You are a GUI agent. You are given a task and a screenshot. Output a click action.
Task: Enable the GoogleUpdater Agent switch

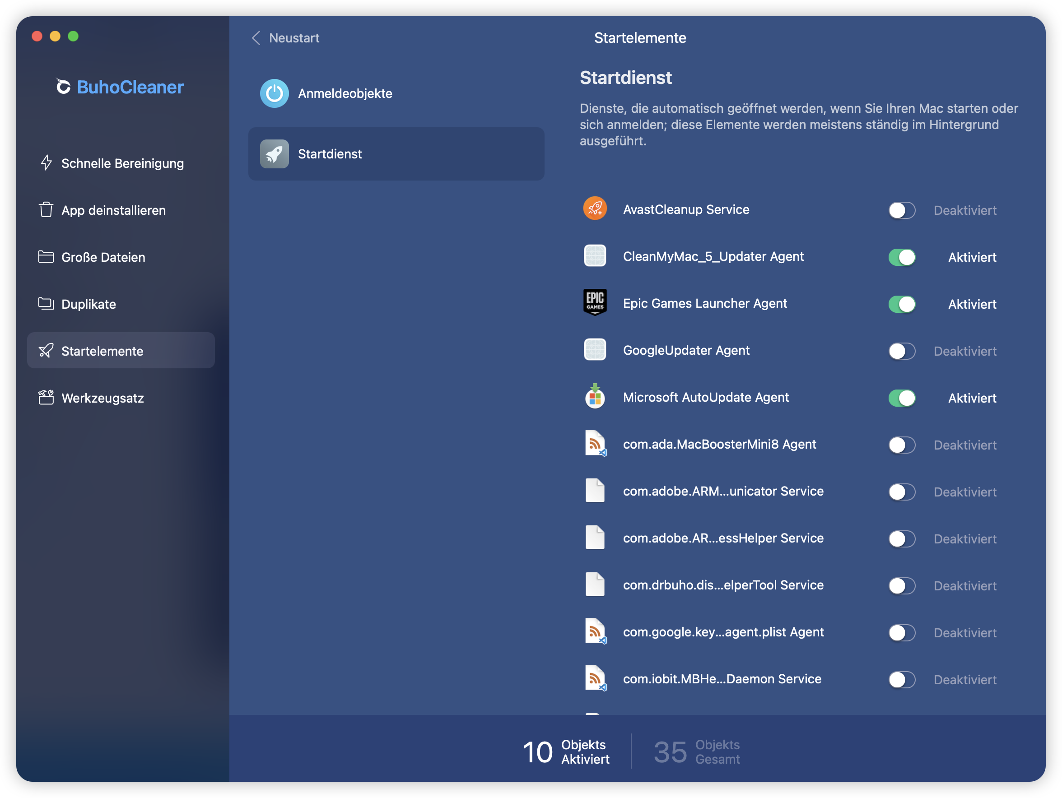[902, 351]
